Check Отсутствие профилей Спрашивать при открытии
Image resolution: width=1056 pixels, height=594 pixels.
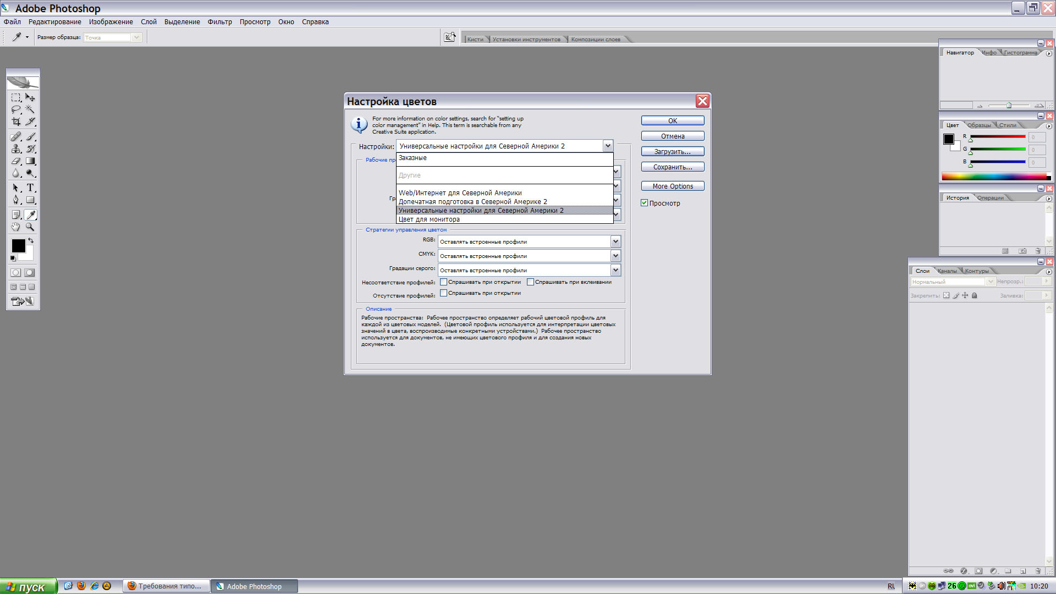(443, 293)
